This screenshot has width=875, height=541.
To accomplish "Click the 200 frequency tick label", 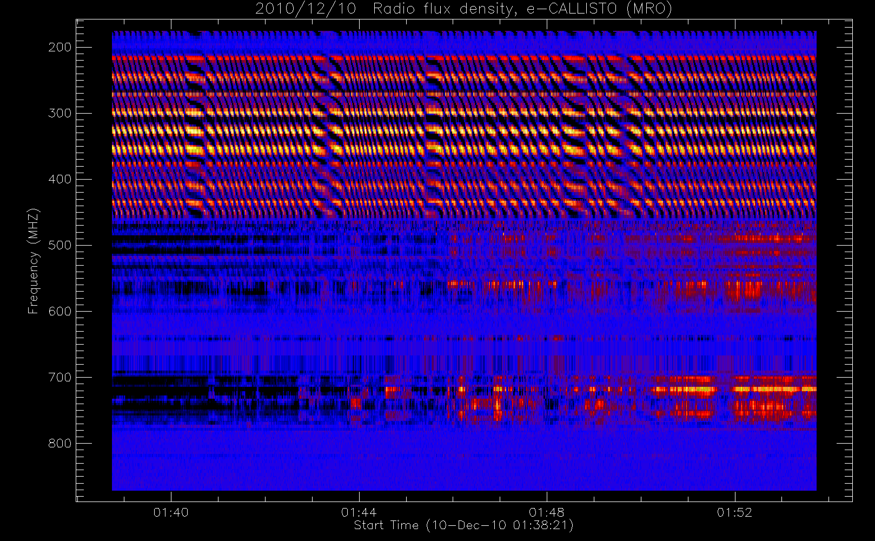I will pyautogui.click(x=60, y=47).
